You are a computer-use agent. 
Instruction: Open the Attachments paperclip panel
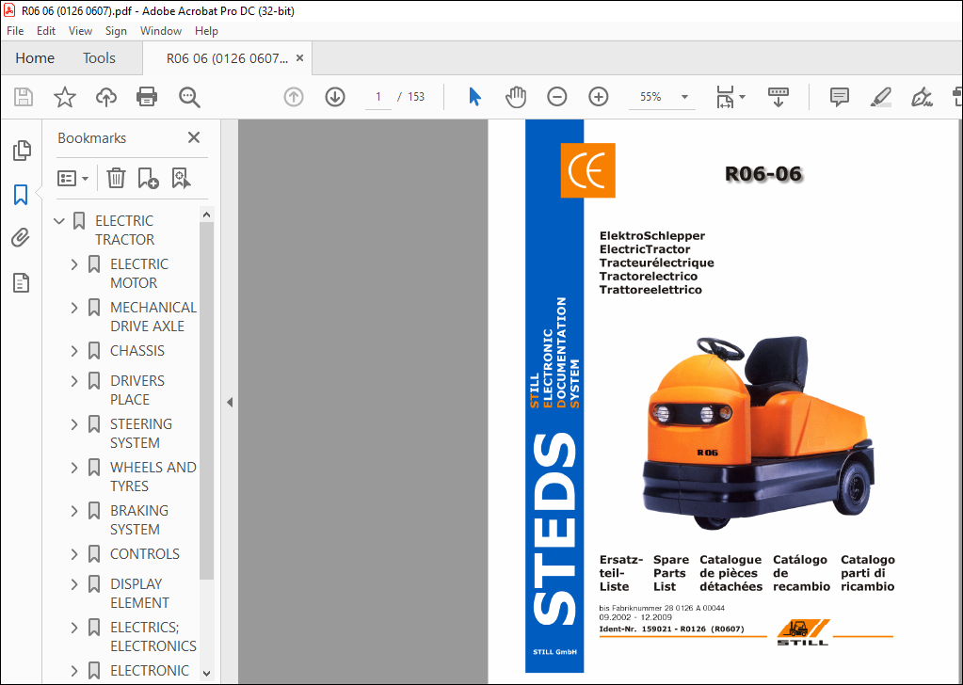(21, 237)
